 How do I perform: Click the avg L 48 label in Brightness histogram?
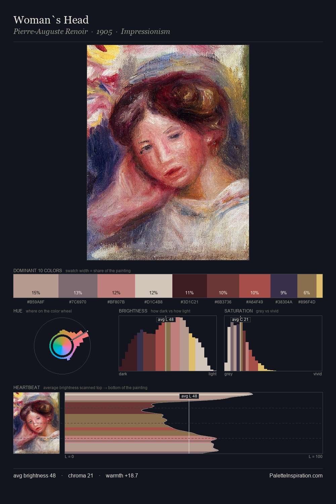pyautogui.click(x=166, y=320)
